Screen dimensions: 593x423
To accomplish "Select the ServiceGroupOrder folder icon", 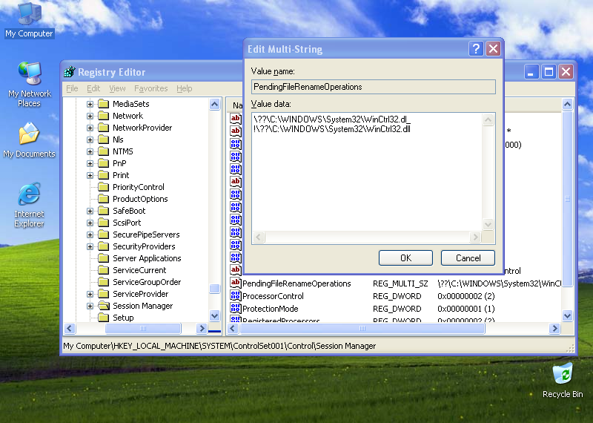I will click(x=104, y=282).
